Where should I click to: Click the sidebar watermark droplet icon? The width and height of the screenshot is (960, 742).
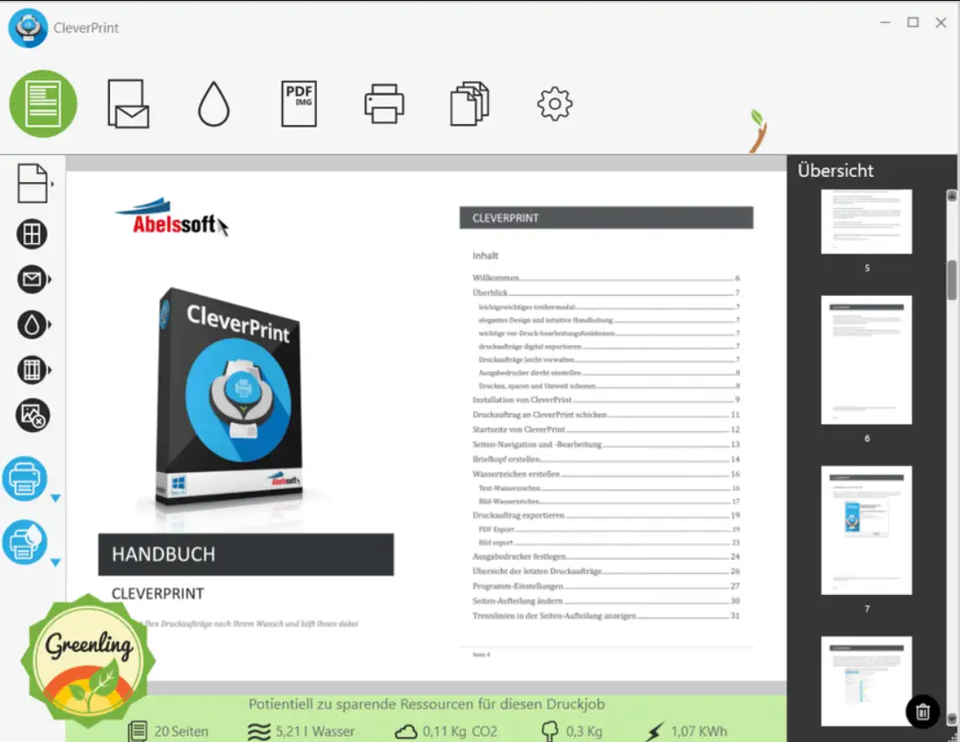pos(32,325)
